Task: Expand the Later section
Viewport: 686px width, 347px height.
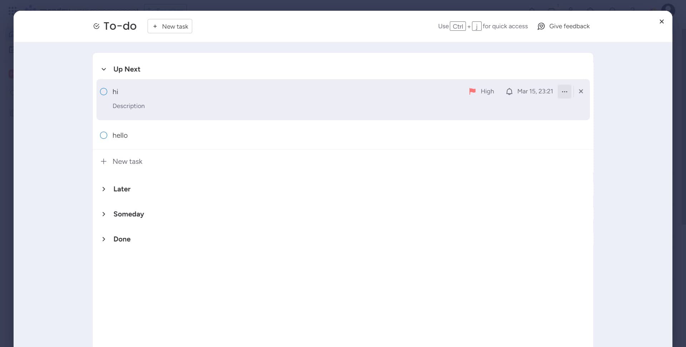Action: click(104, 189)
